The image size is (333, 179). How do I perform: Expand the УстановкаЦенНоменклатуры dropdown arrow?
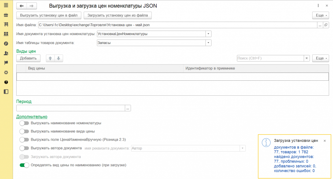(x=208, y=34)
